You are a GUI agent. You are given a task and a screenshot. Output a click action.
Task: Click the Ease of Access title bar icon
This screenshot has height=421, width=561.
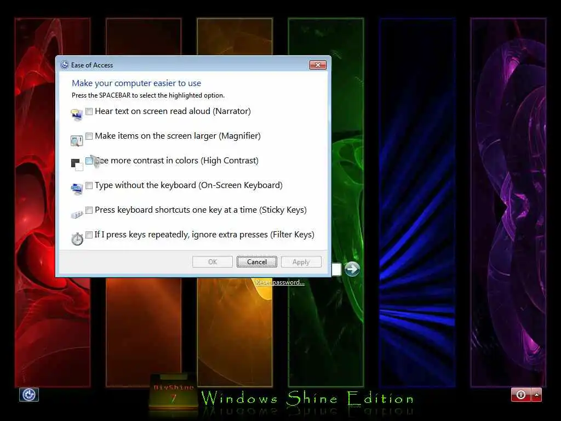[65, 65]
